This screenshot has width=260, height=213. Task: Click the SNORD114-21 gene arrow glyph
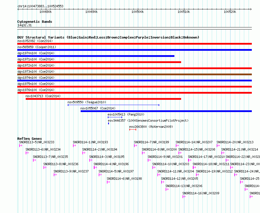pyautogui.click(x=223, y=153)
